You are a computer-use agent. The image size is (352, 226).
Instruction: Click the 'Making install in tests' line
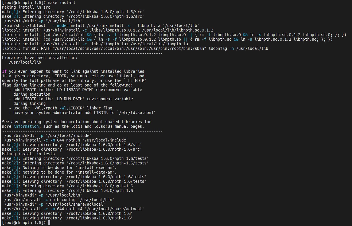coord(28,154)
